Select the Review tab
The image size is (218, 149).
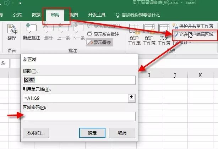(55, 15)
